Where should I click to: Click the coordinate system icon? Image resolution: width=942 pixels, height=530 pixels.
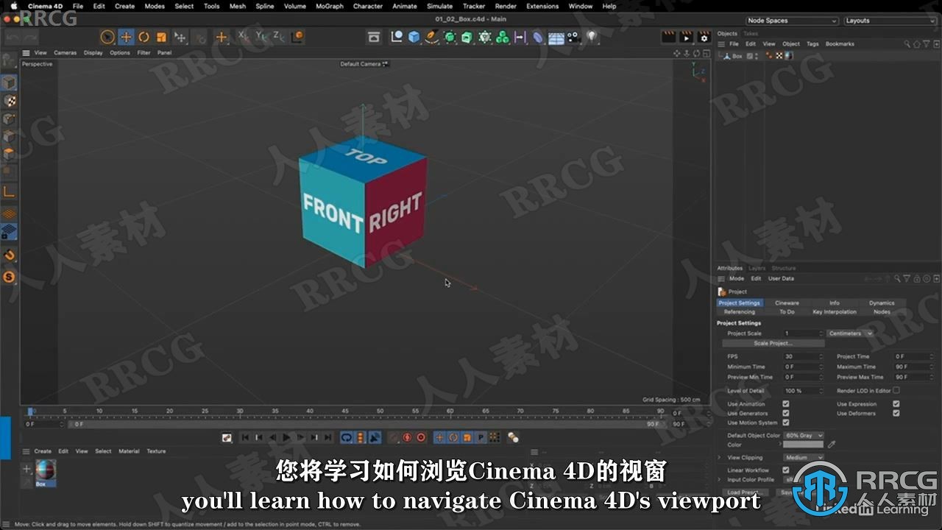coord(297,36)
